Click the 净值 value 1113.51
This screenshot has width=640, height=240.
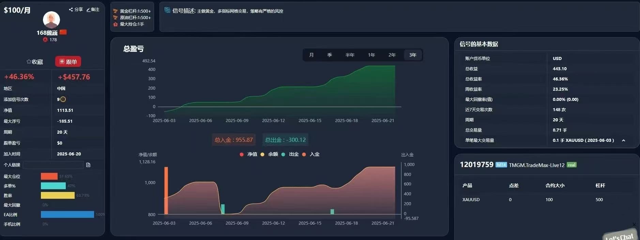[65, 110]
